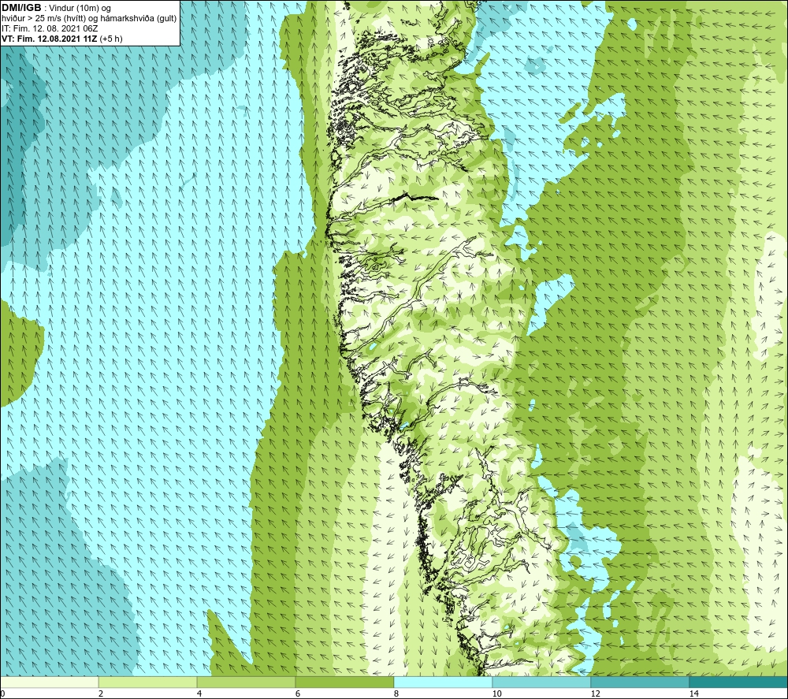Click the dark teal legend swatch above 14
The height and width of the screenshot is (699, 788).
[x=738, y=682]
